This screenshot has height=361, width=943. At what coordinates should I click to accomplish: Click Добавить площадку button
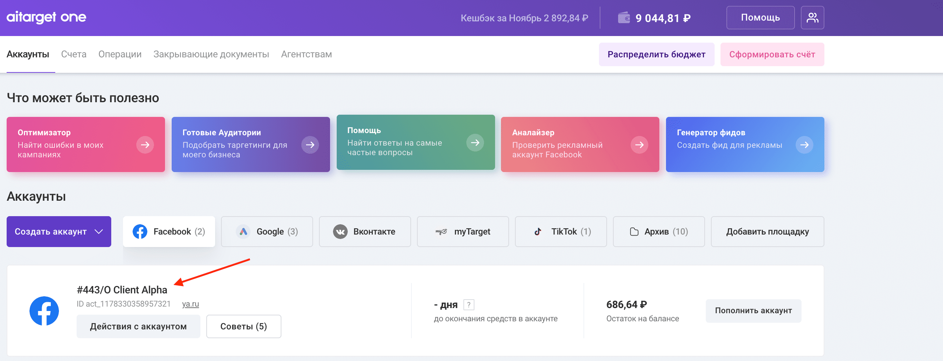(768, 232)
